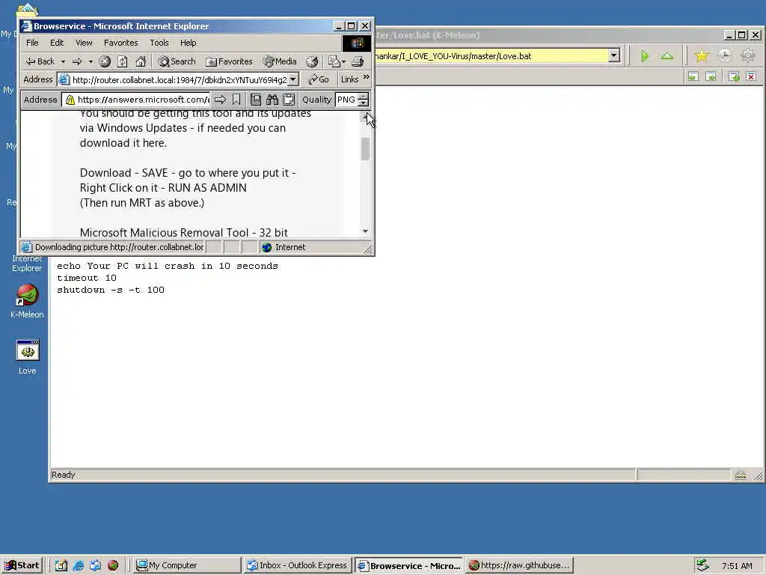Click the green Up triangle in K-Meleon
The width and height of the screenshot is (766, 575).
tap(667, 56)
